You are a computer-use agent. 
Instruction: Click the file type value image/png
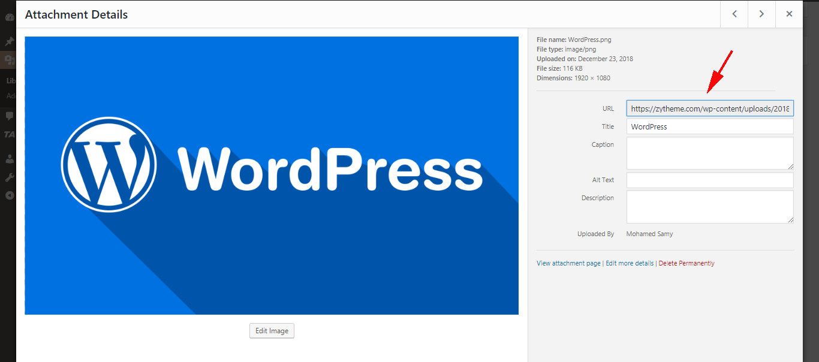click(x=580, y=50)
